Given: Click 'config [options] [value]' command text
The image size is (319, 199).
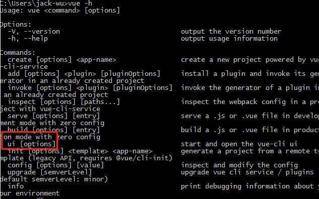Looking at the screenshot, I should point(56,165).
